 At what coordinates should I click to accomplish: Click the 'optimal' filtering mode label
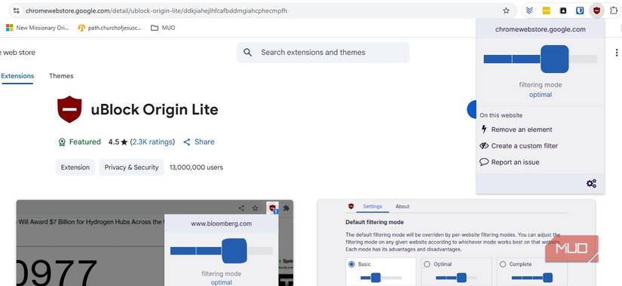[x=541, y=95]
